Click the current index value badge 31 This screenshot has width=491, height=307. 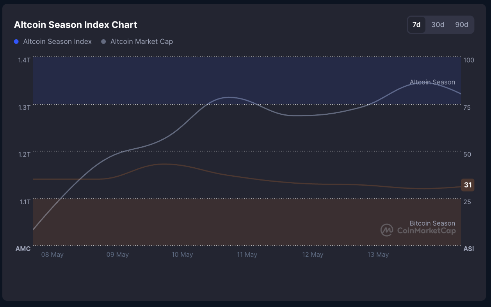468,185
